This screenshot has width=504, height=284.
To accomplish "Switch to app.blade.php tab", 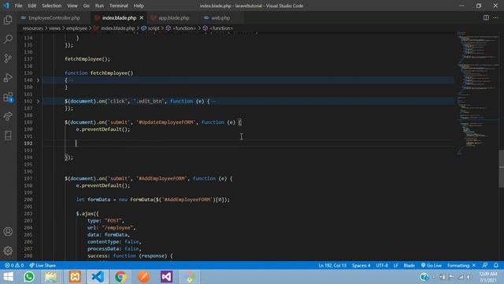I will (173, 17).
